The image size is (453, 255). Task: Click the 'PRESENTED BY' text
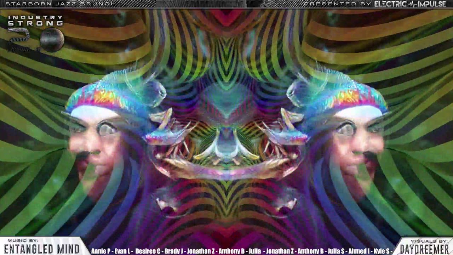[338, 4]
